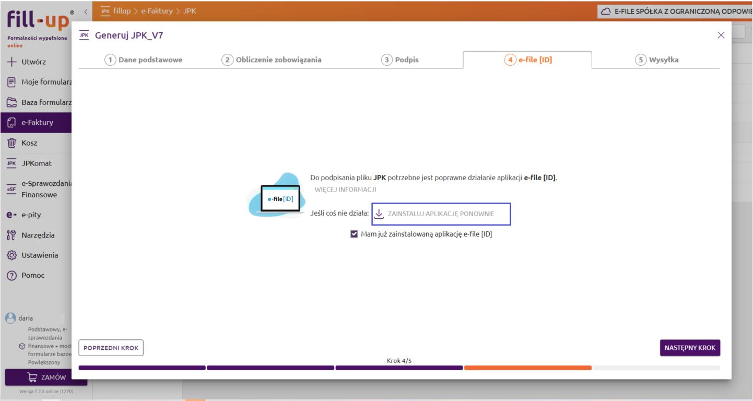Collapse sidebar with the left chevron

[86, 11]
